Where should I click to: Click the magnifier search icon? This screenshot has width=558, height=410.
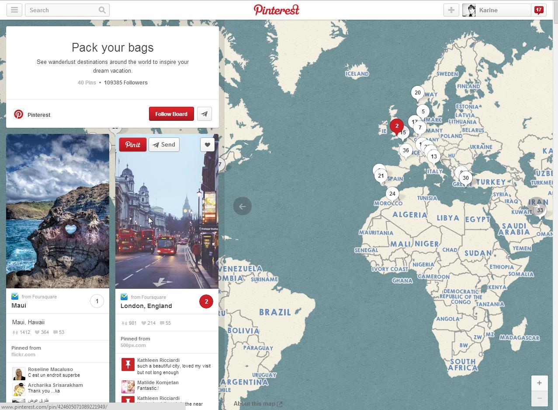(102, 10)
